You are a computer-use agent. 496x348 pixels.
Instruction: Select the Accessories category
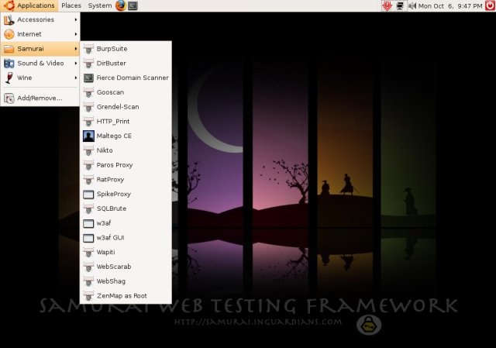tap(40, 19)
